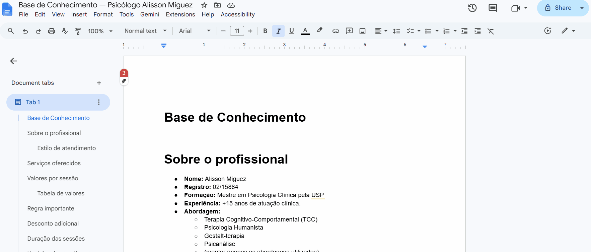The width and height of the screenshot is (591, 252).
Task: Open the text color picker
Action: pos(305,31)
